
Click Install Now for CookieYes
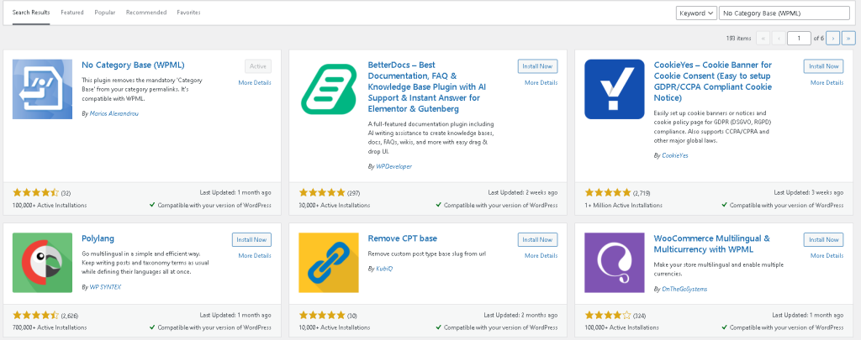[823, 66]
